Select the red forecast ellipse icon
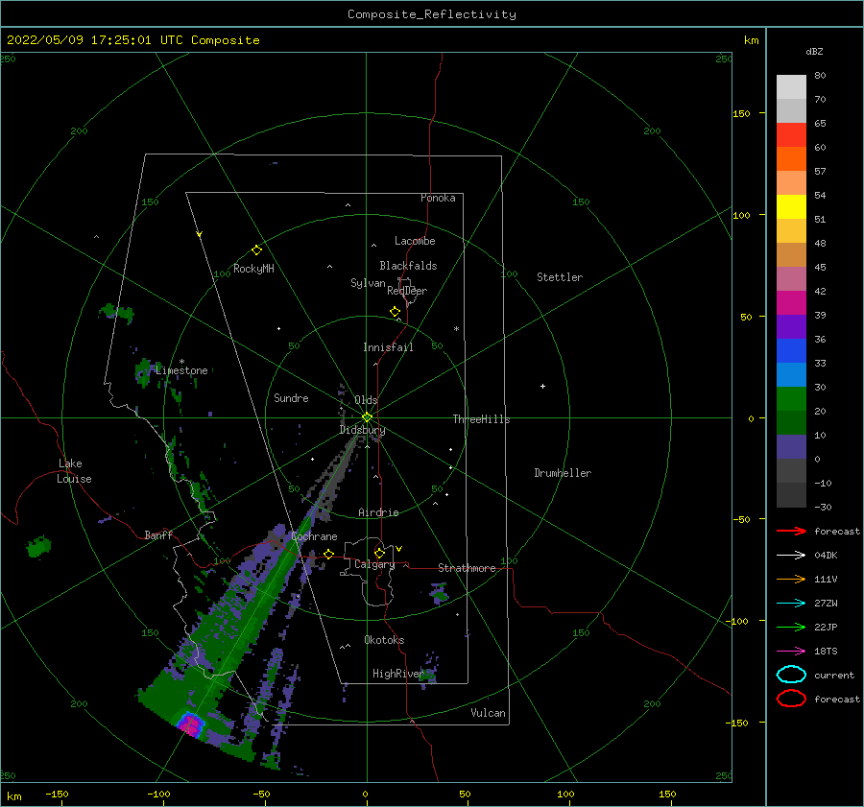864x807 pixels. pyautogui.click(x=791, y=699)
